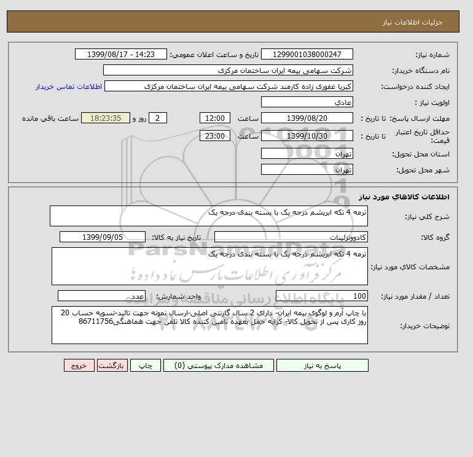473x457 pixels.
Task: Click the تاریخ نیاز به کالا label
Action: 176,237
